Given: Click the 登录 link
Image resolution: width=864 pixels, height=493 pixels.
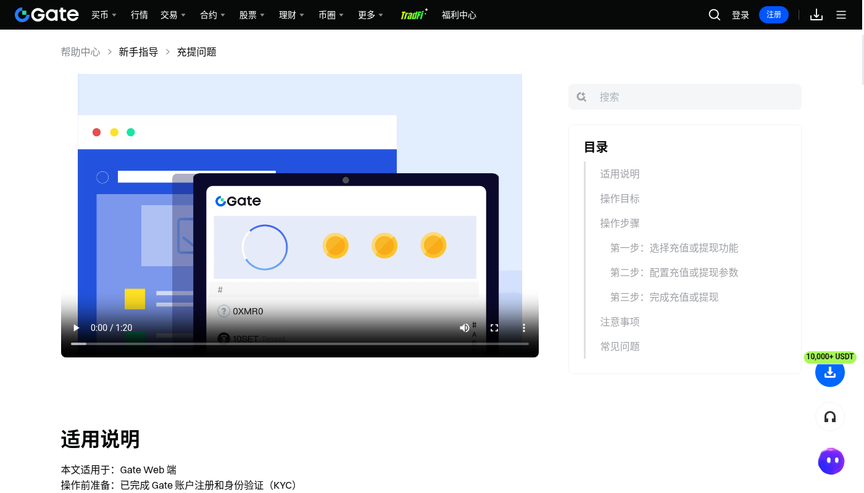Looking at the screenshot, I should coord(741,15).
